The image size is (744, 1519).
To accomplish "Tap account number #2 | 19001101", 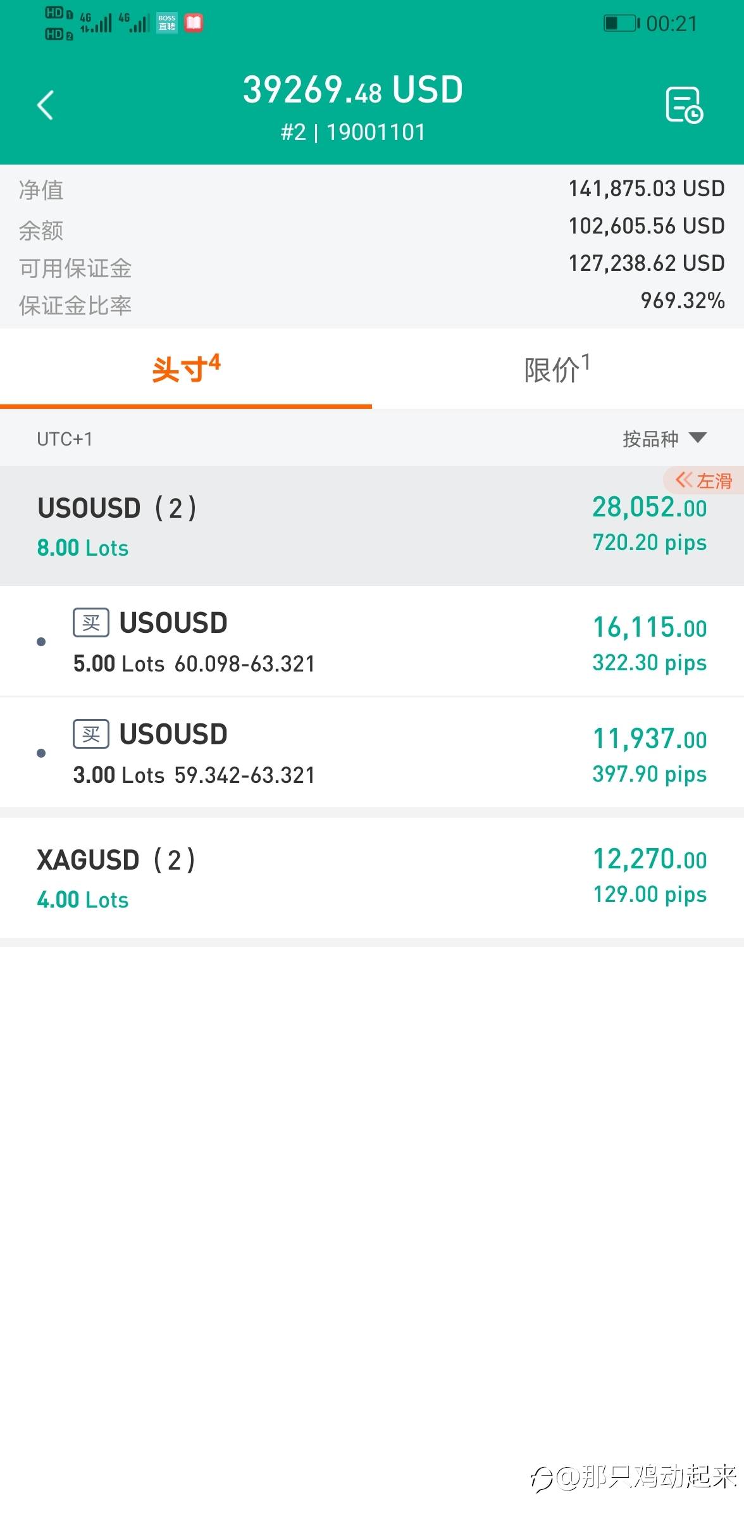I will point(353,132).
